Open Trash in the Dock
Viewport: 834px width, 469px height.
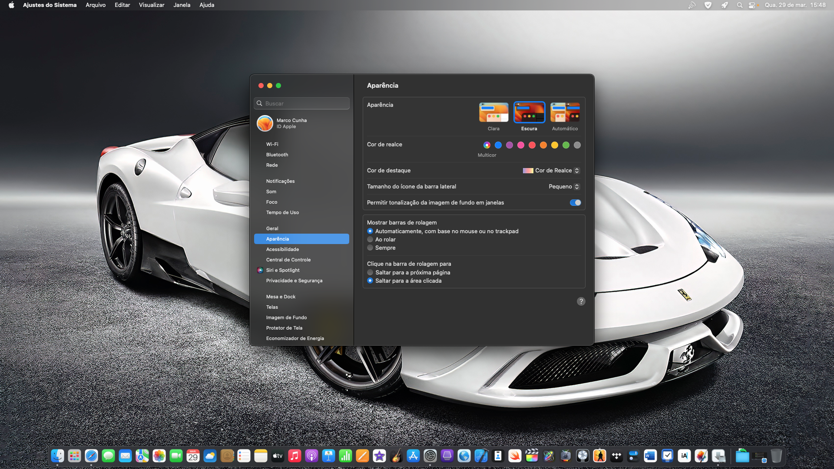pyautogui.click(x=776, y=456)
